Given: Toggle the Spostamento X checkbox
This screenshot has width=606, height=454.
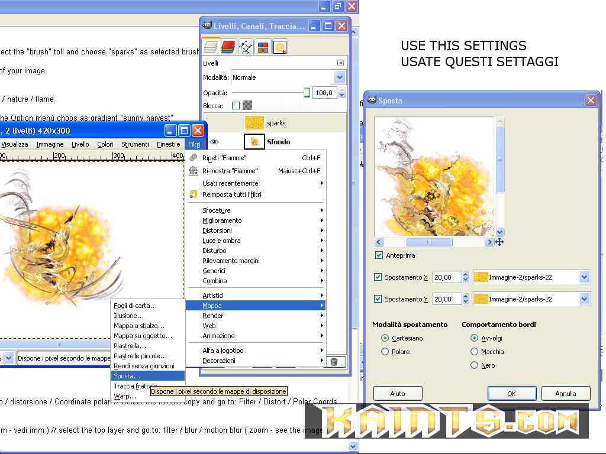Looking at the screenshot, I should pyautogui.click(x=378, y=277).
